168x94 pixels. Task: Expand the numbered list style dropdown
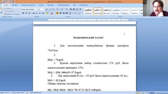click(x=64, y=10)
